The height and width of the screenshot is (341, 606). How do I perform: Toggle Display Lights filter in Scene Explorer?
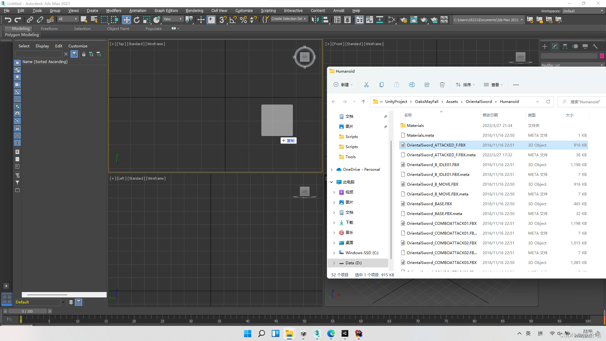[x=17, y=77]
